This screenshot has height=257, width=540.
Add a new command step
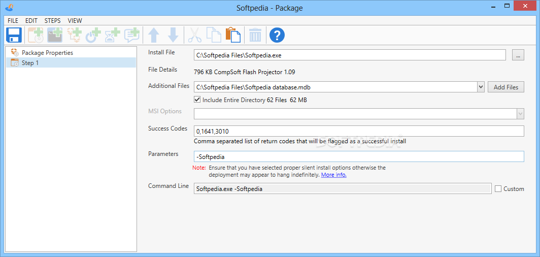pyautogui.click(x=55, y=35)
